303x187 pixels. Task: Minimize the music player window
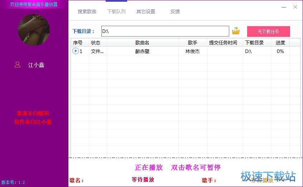click(x=284, y=8)
